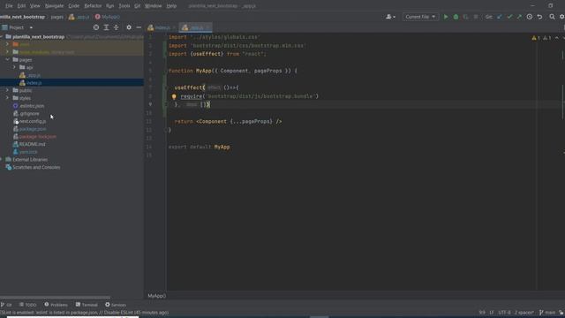Click the lightbulb quick-fix icon in editor
This screenshot has width=565, height=318.
tap(174, 96)
